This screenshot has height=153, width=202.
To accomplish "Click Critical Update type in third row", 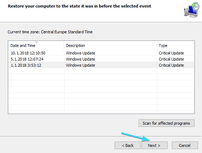I will [171, 65].
